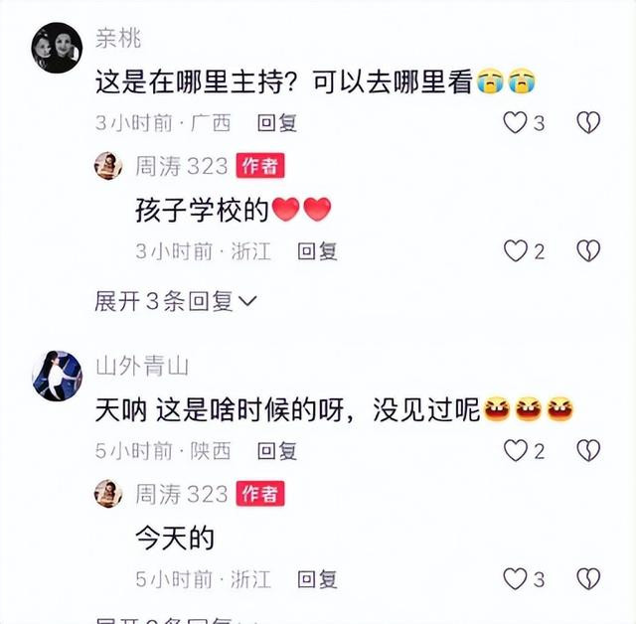Viewport: 636px width, 624px height.
Task: Reply to 周涛323's 孩子学校的 message
Action: [317, 251]
